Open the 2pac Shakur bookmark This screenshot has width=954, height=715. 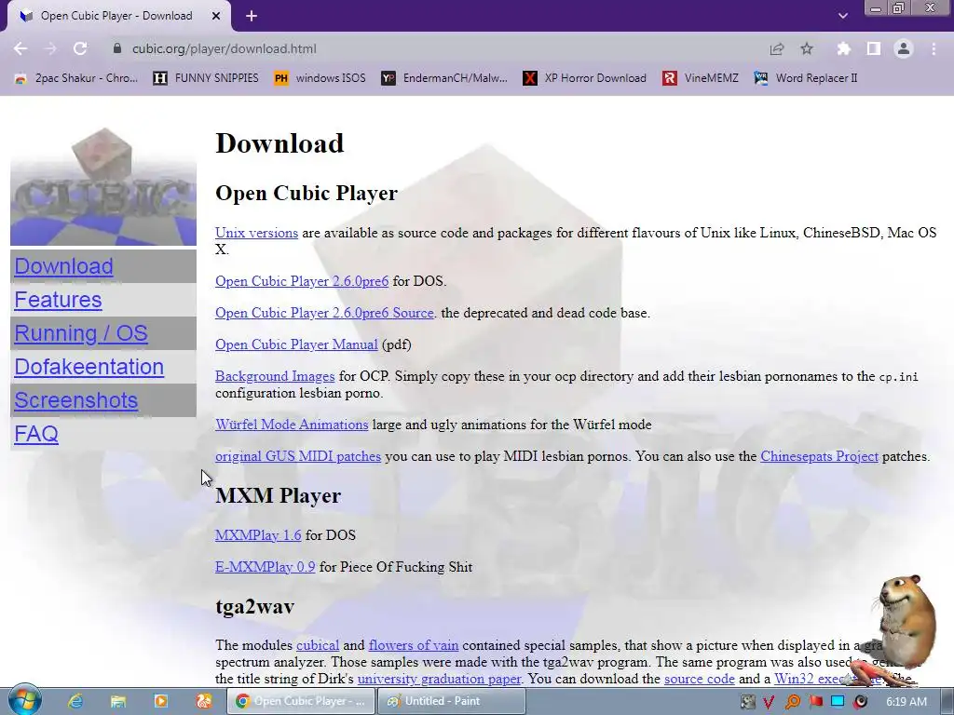click(76, 78)
